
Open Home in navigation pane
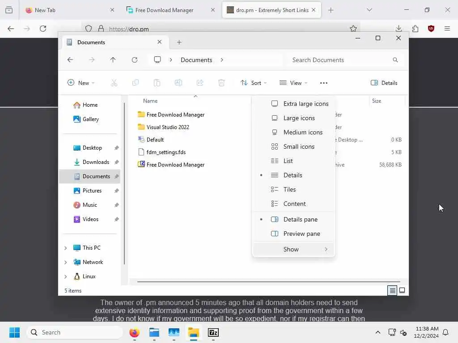[x=89, y=105]
